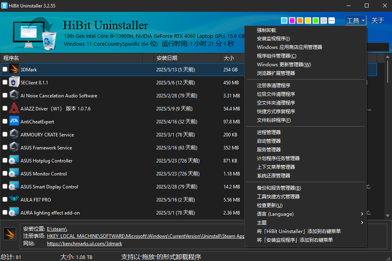This screenshot has height=261, width=392.
Task: Click the 3DMark program icon
Action: (x=14, y=69)
